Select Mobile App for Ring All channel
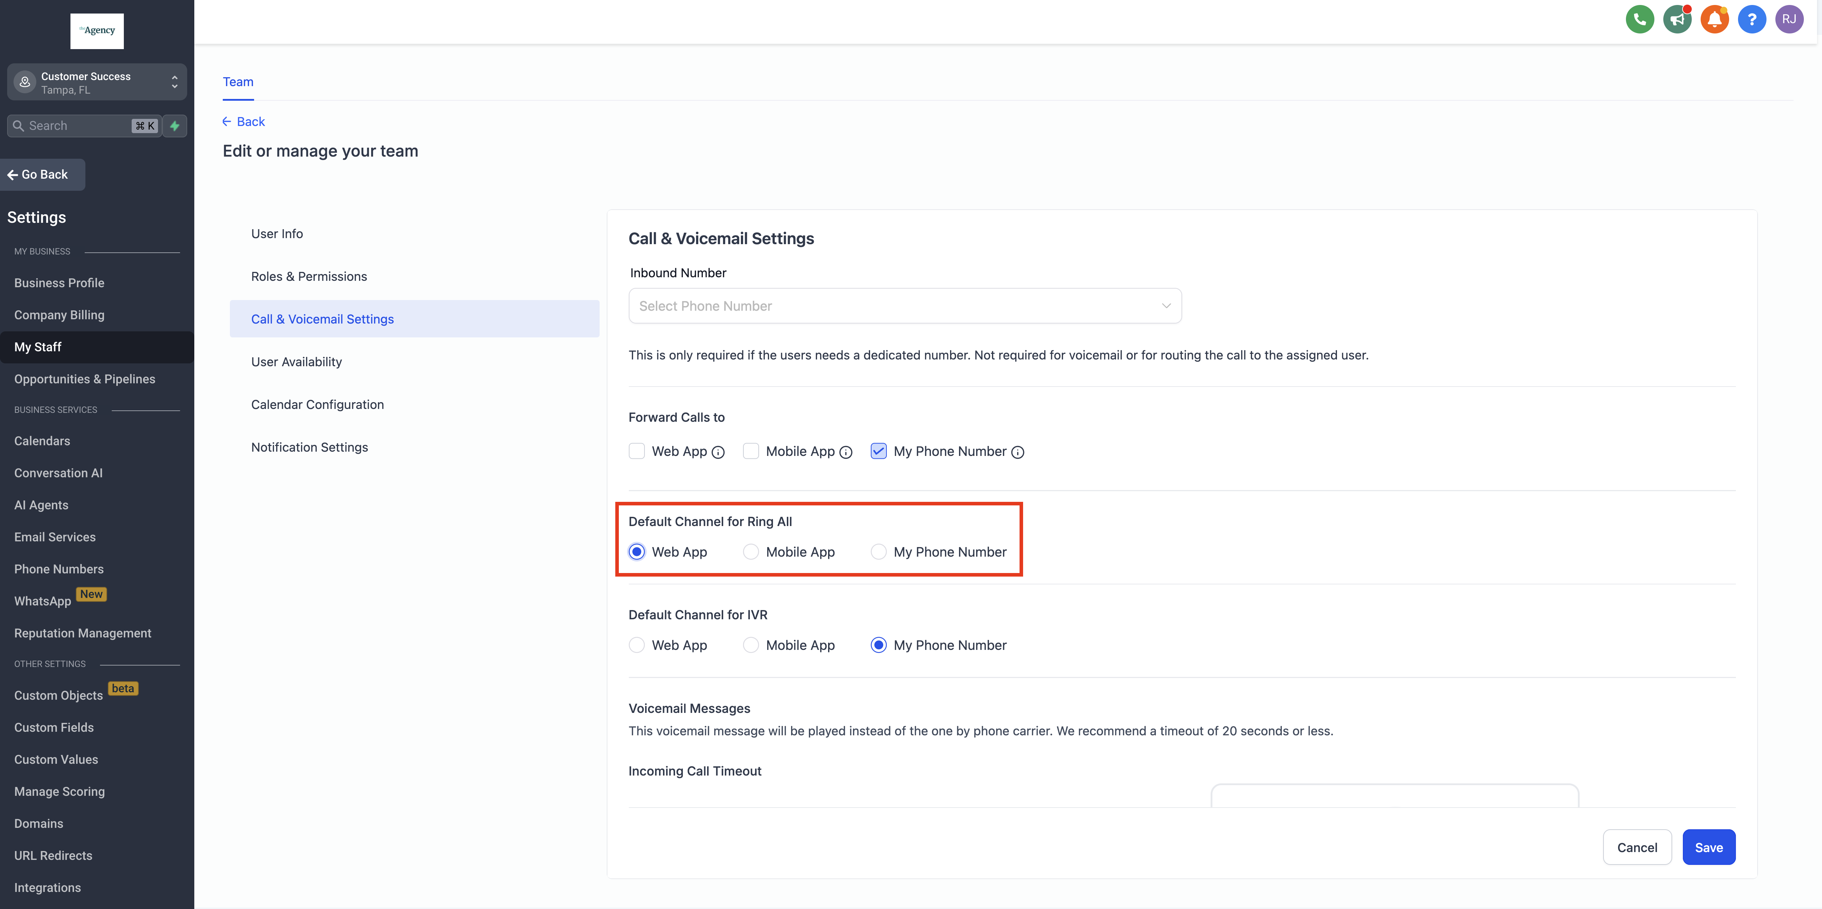 [751, 552]
